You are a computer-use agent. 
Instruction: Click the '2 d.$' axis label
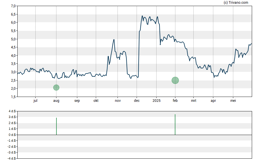tap(12, 123)
